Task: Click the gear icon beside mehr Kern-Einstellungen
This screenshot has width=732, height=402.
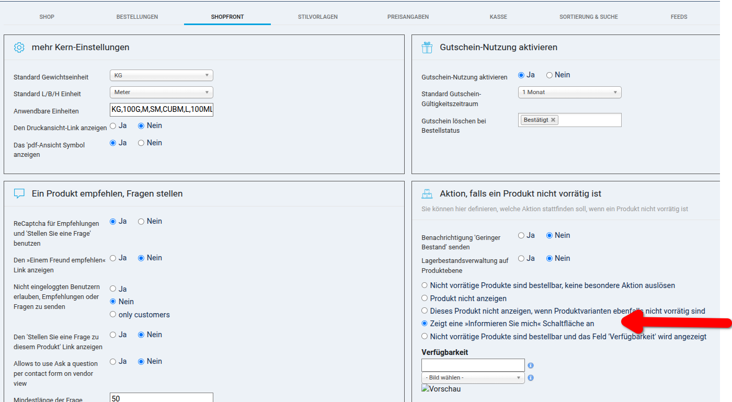Action: [19, 48]
